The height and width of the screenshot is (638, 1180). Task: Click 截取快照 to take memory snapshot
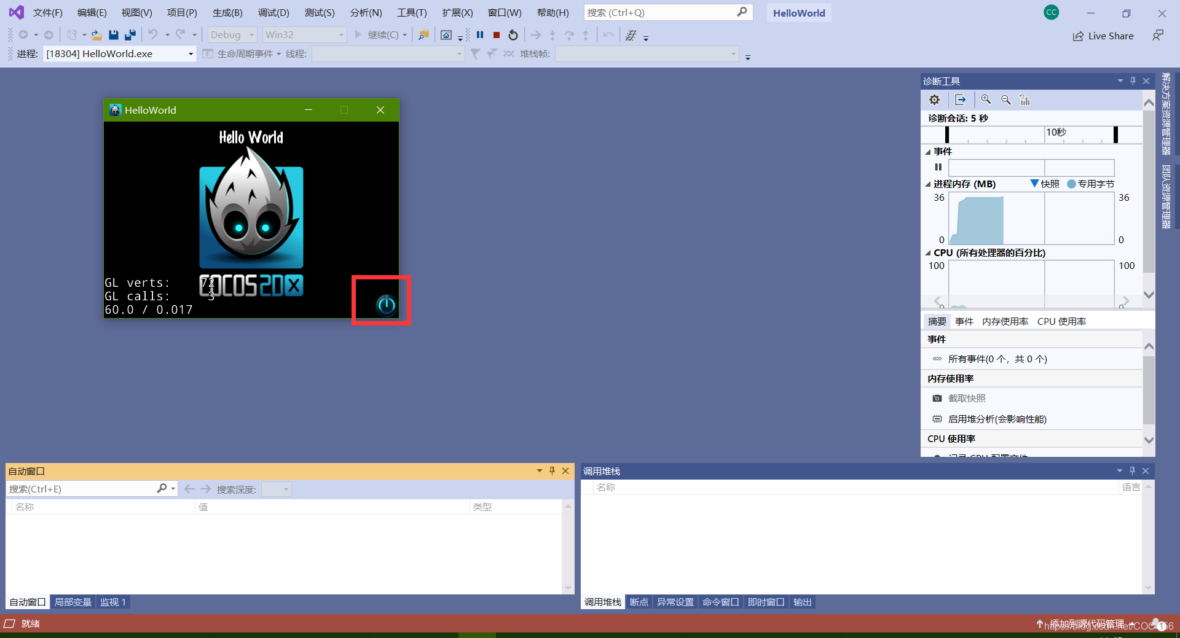(967, 397)
